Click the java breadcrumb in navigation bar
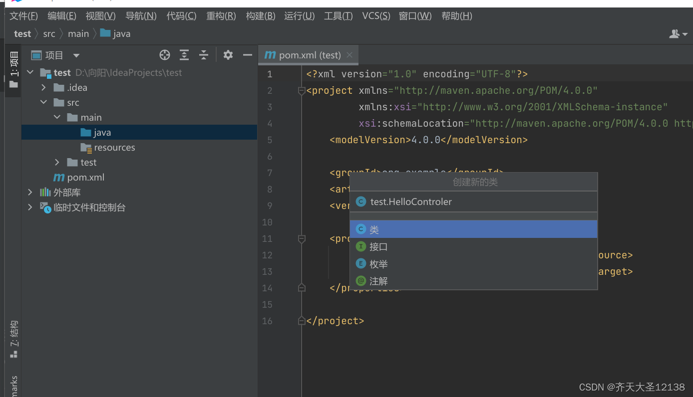 point(115,33)
